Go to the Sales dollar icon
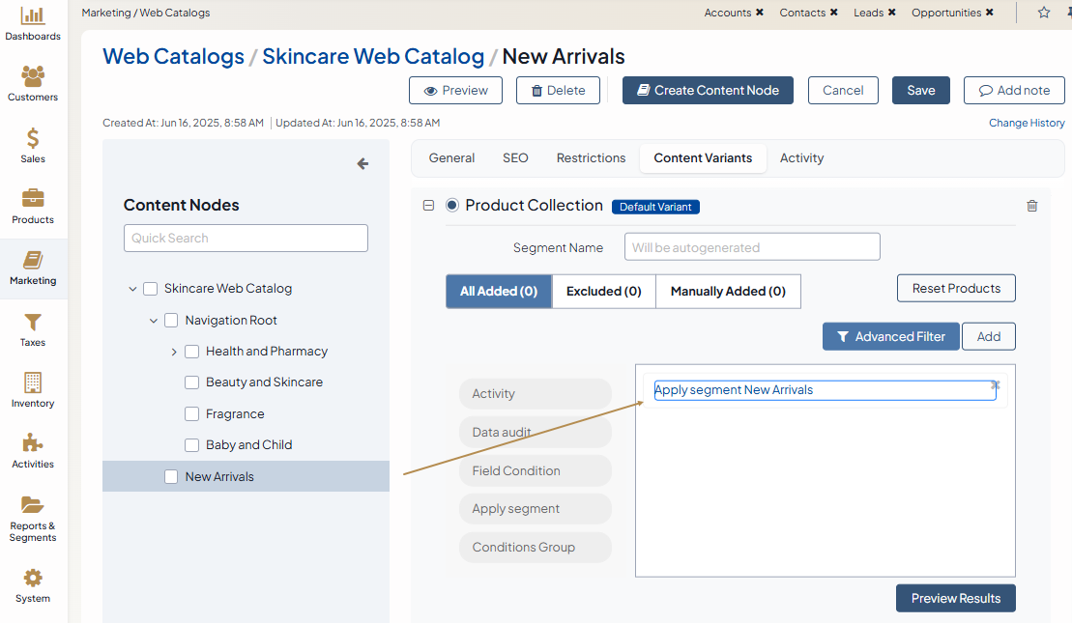Image resolution: width=1072 pixels, height=623 pixels. [33, 138]
